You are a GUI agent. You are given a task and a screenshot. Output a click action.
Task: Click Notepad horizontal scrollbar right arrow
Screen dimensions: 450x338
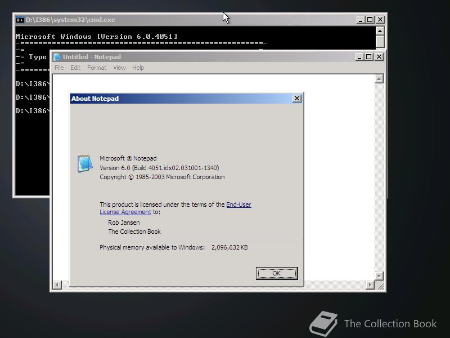point(370,285)
